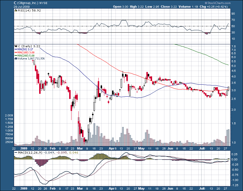
Task: Click the 30 label on the RSI axis
Action: [233, 32]
